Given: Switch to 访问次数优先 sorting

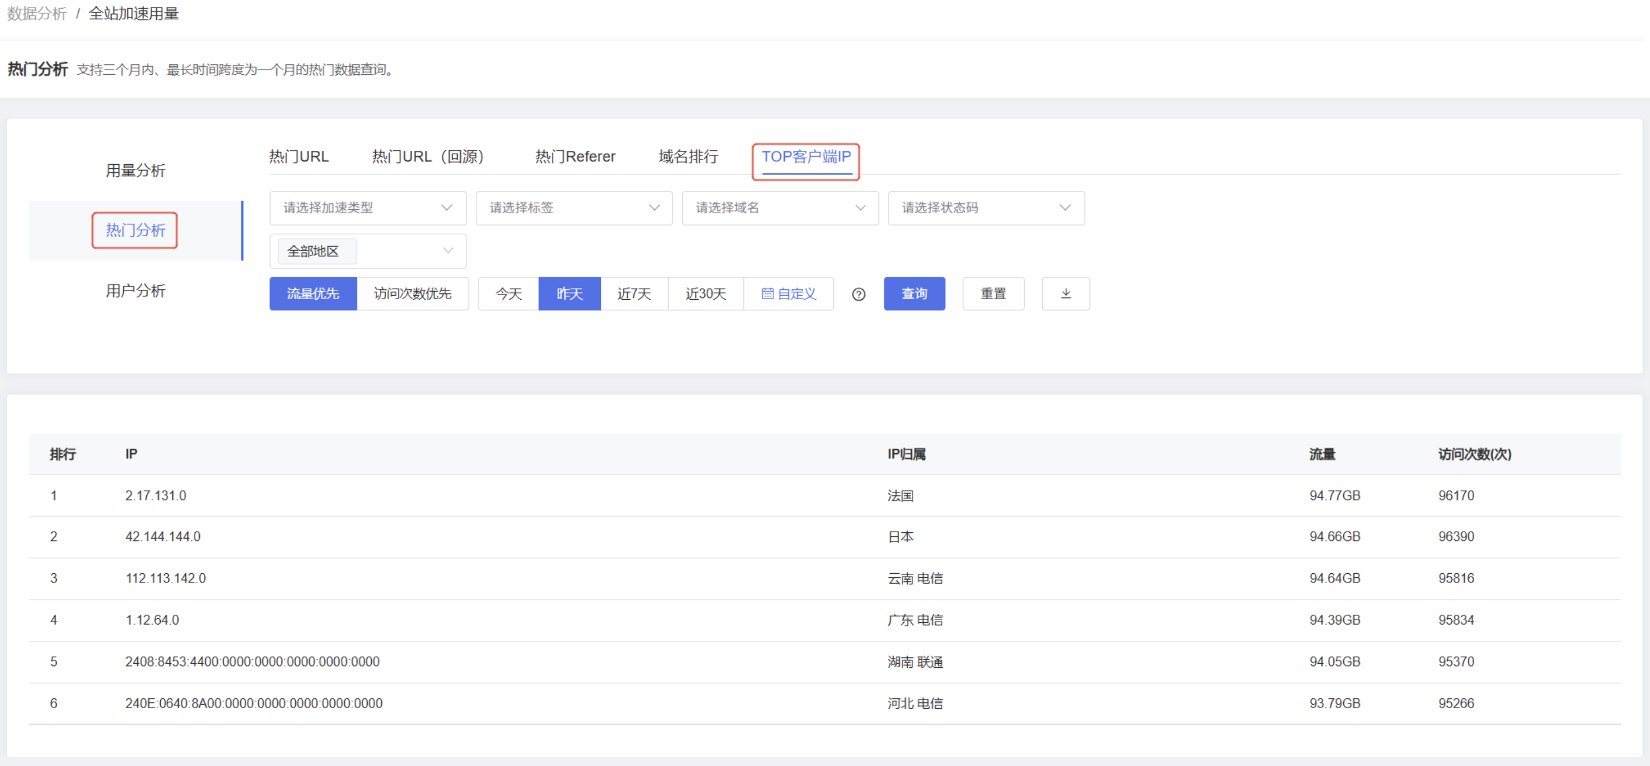Looking at the screenshot, I should click(x=414, y=293).
